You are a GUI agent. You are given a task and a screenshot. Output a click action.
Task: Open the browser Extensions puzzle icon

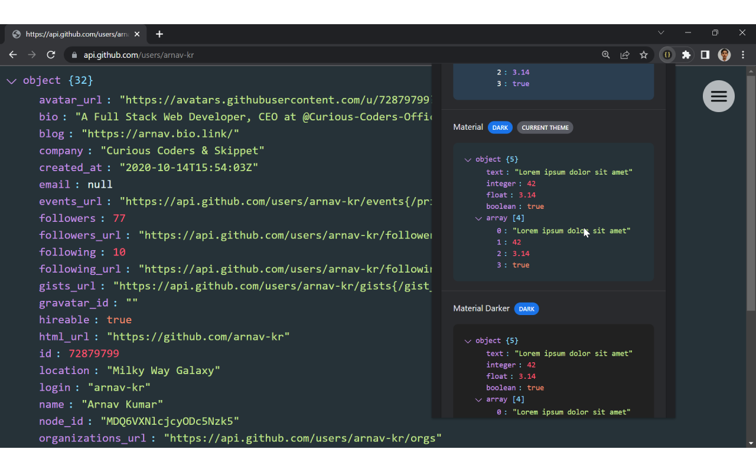686,54
